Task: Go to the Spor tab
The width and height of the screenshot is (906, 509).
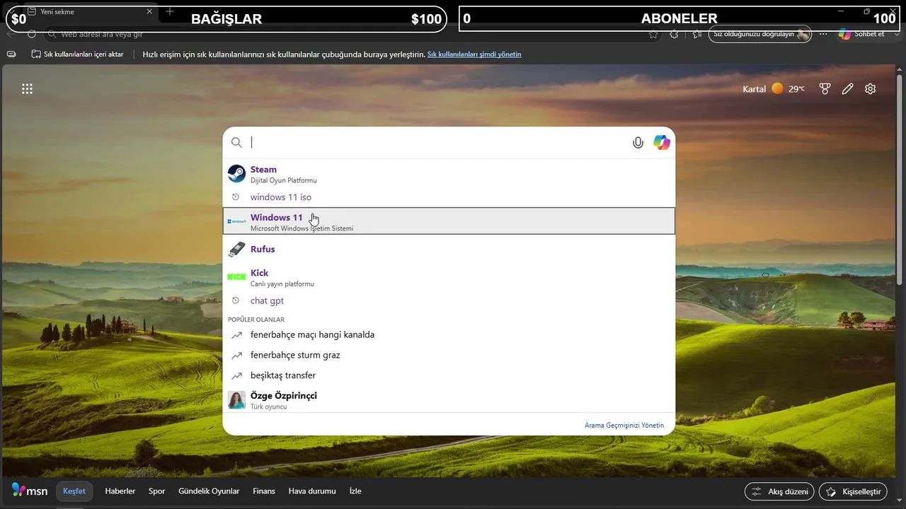Action: (156, 491)
